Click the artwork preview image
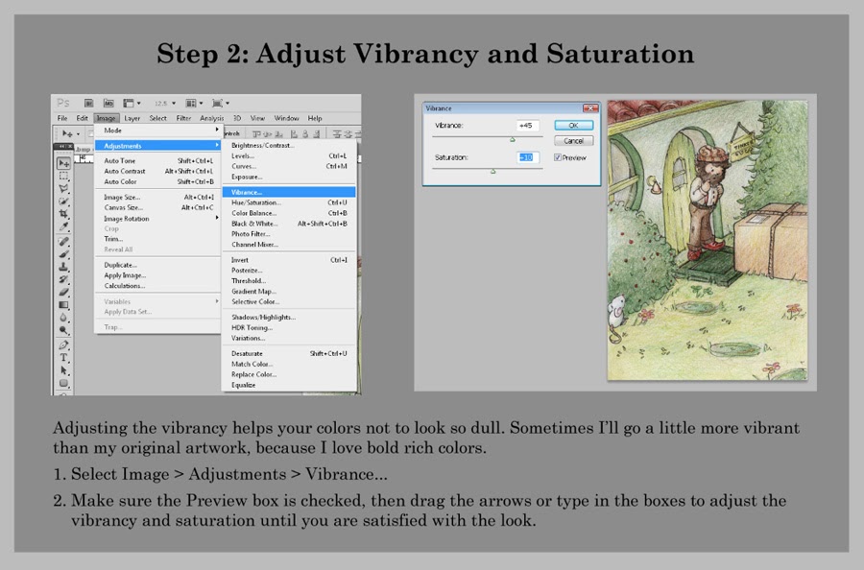The width and height of the screenshot is (864, 570). [x=708, y=240]
